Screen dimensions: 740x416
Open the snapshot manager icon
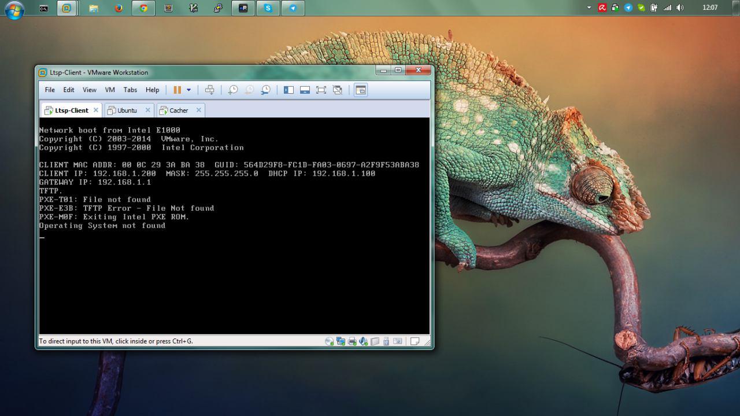[x=265, y=90]
